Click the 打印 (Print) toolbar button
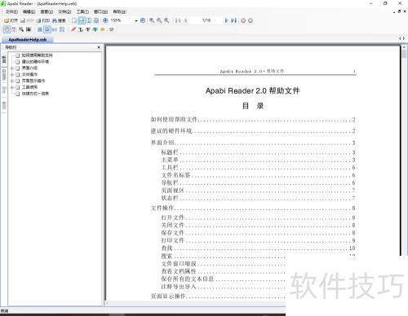 click(x=42, y=20)
